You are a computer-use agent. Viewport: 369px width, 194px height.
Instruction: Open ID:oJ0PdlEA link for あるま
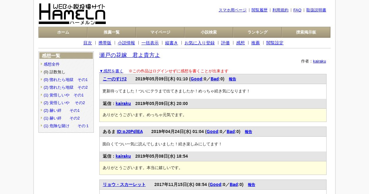(x=130, y=132)
